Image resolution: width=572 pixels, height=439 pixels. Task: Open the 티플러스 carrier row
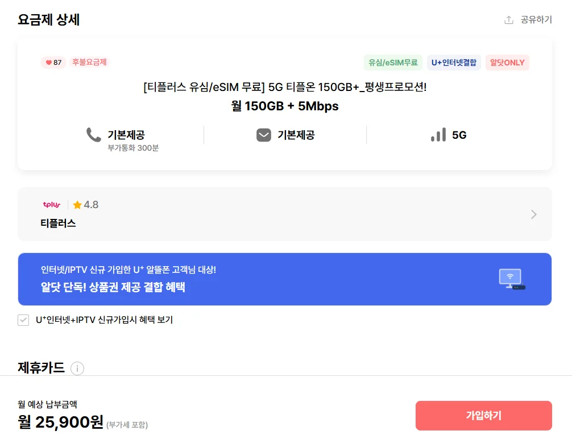pyautogui.click(x=284, y=214)
